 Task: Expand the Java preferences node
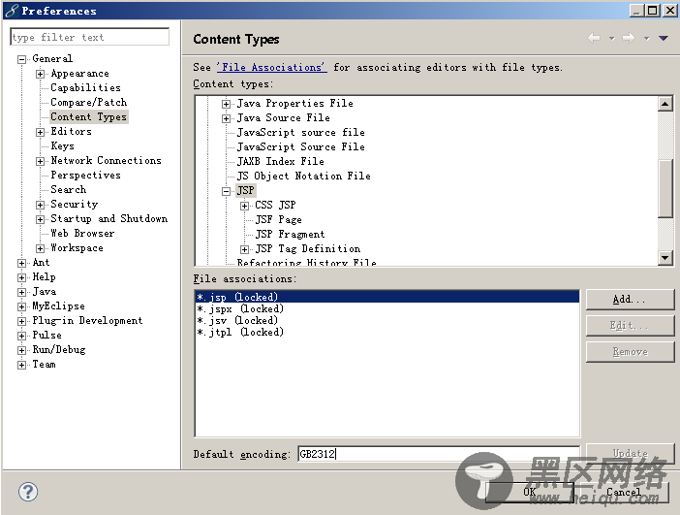point(21,292)
